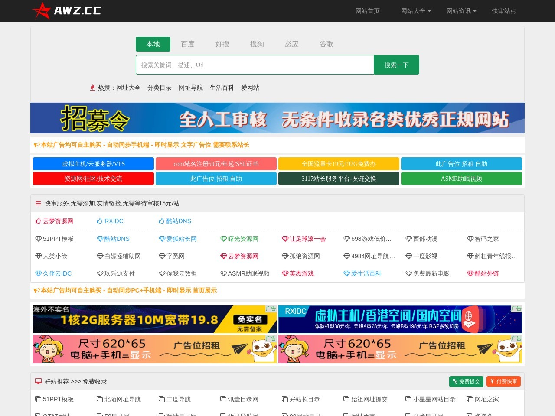Switch to the 百度 search tab
Screen dimensions: 555x416
[x=187, y=44]
